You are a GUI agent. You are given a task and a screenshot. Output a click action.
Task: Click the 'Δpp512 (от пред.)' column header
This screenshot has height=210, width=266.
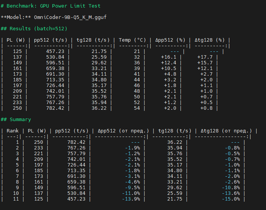click(123, 131)
